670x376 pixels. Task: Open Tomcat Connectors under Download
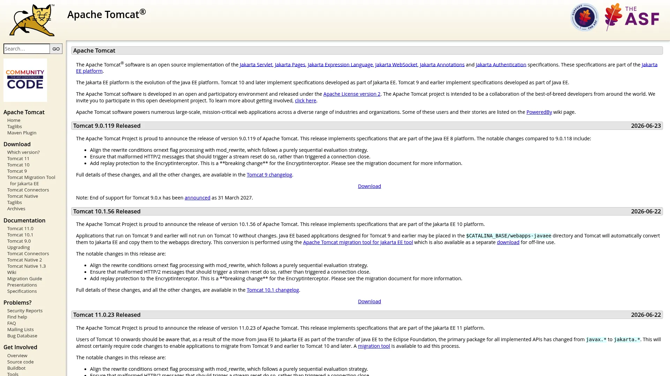28,190
